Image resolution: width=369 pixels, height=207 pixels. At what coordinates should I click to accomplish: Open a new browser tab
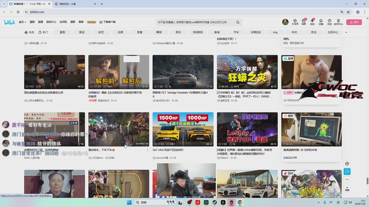coord(101,4)
